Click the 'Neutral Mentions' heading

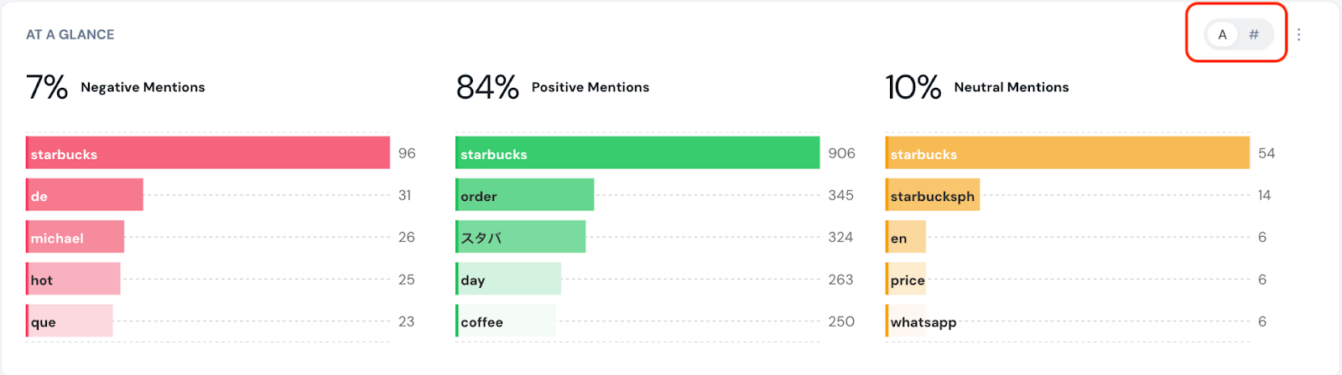pos(1011,87)
